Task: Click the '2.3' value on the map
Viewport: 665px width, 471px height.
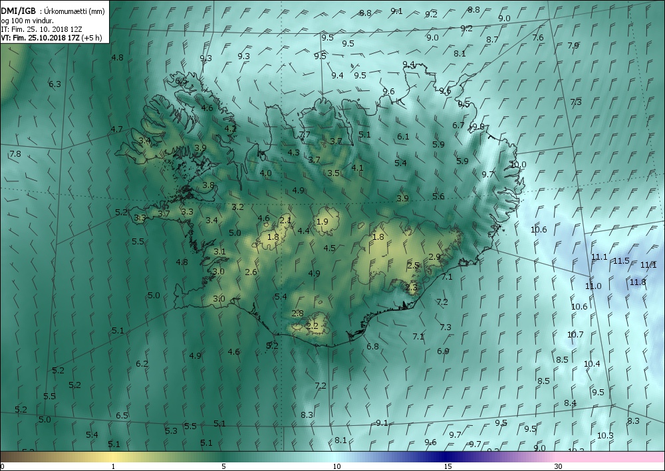Action: click(x=412, y=287)
